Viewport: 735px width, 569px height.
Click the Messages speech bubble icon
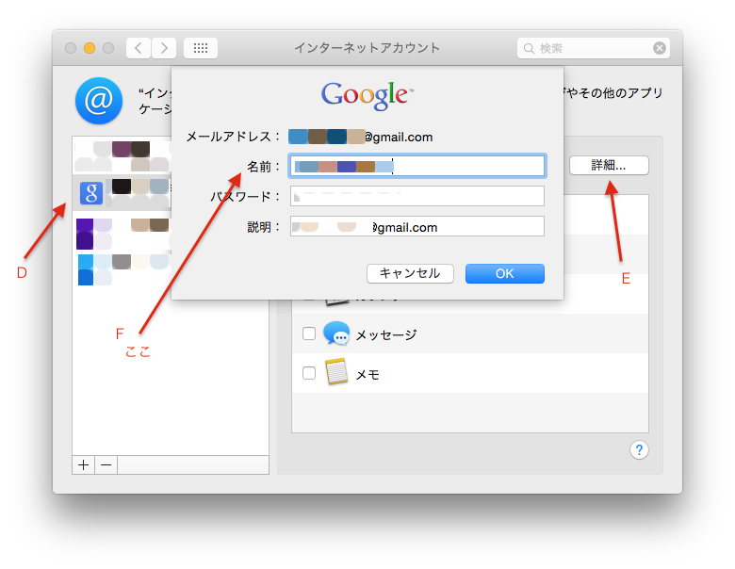(x=336, y=333)
